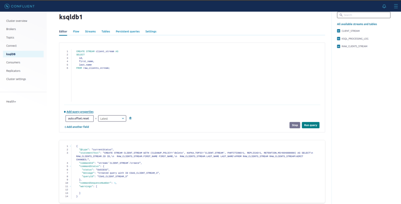Click the auto.offset.reset property name field

[79, 118]
